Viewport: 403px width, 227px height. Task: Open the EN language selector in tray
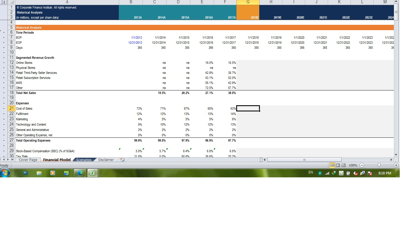(310, 173)
